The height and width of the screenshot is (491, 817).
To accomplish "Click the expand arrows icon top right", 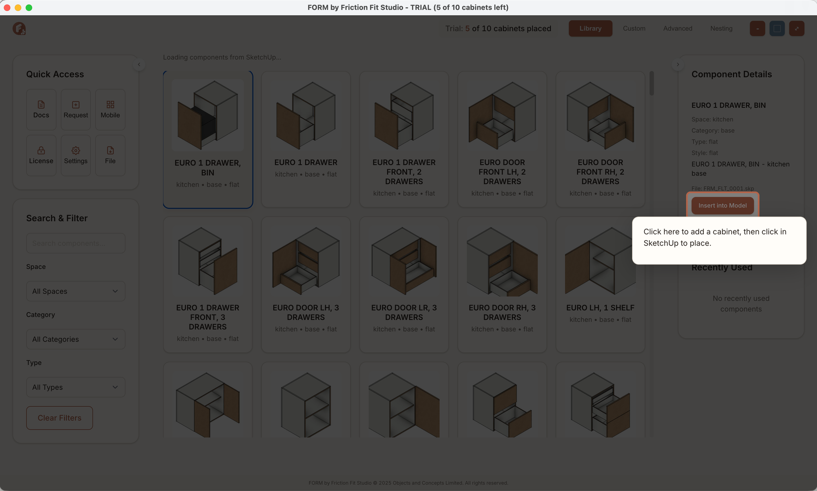I will click(x=797, y=29).
